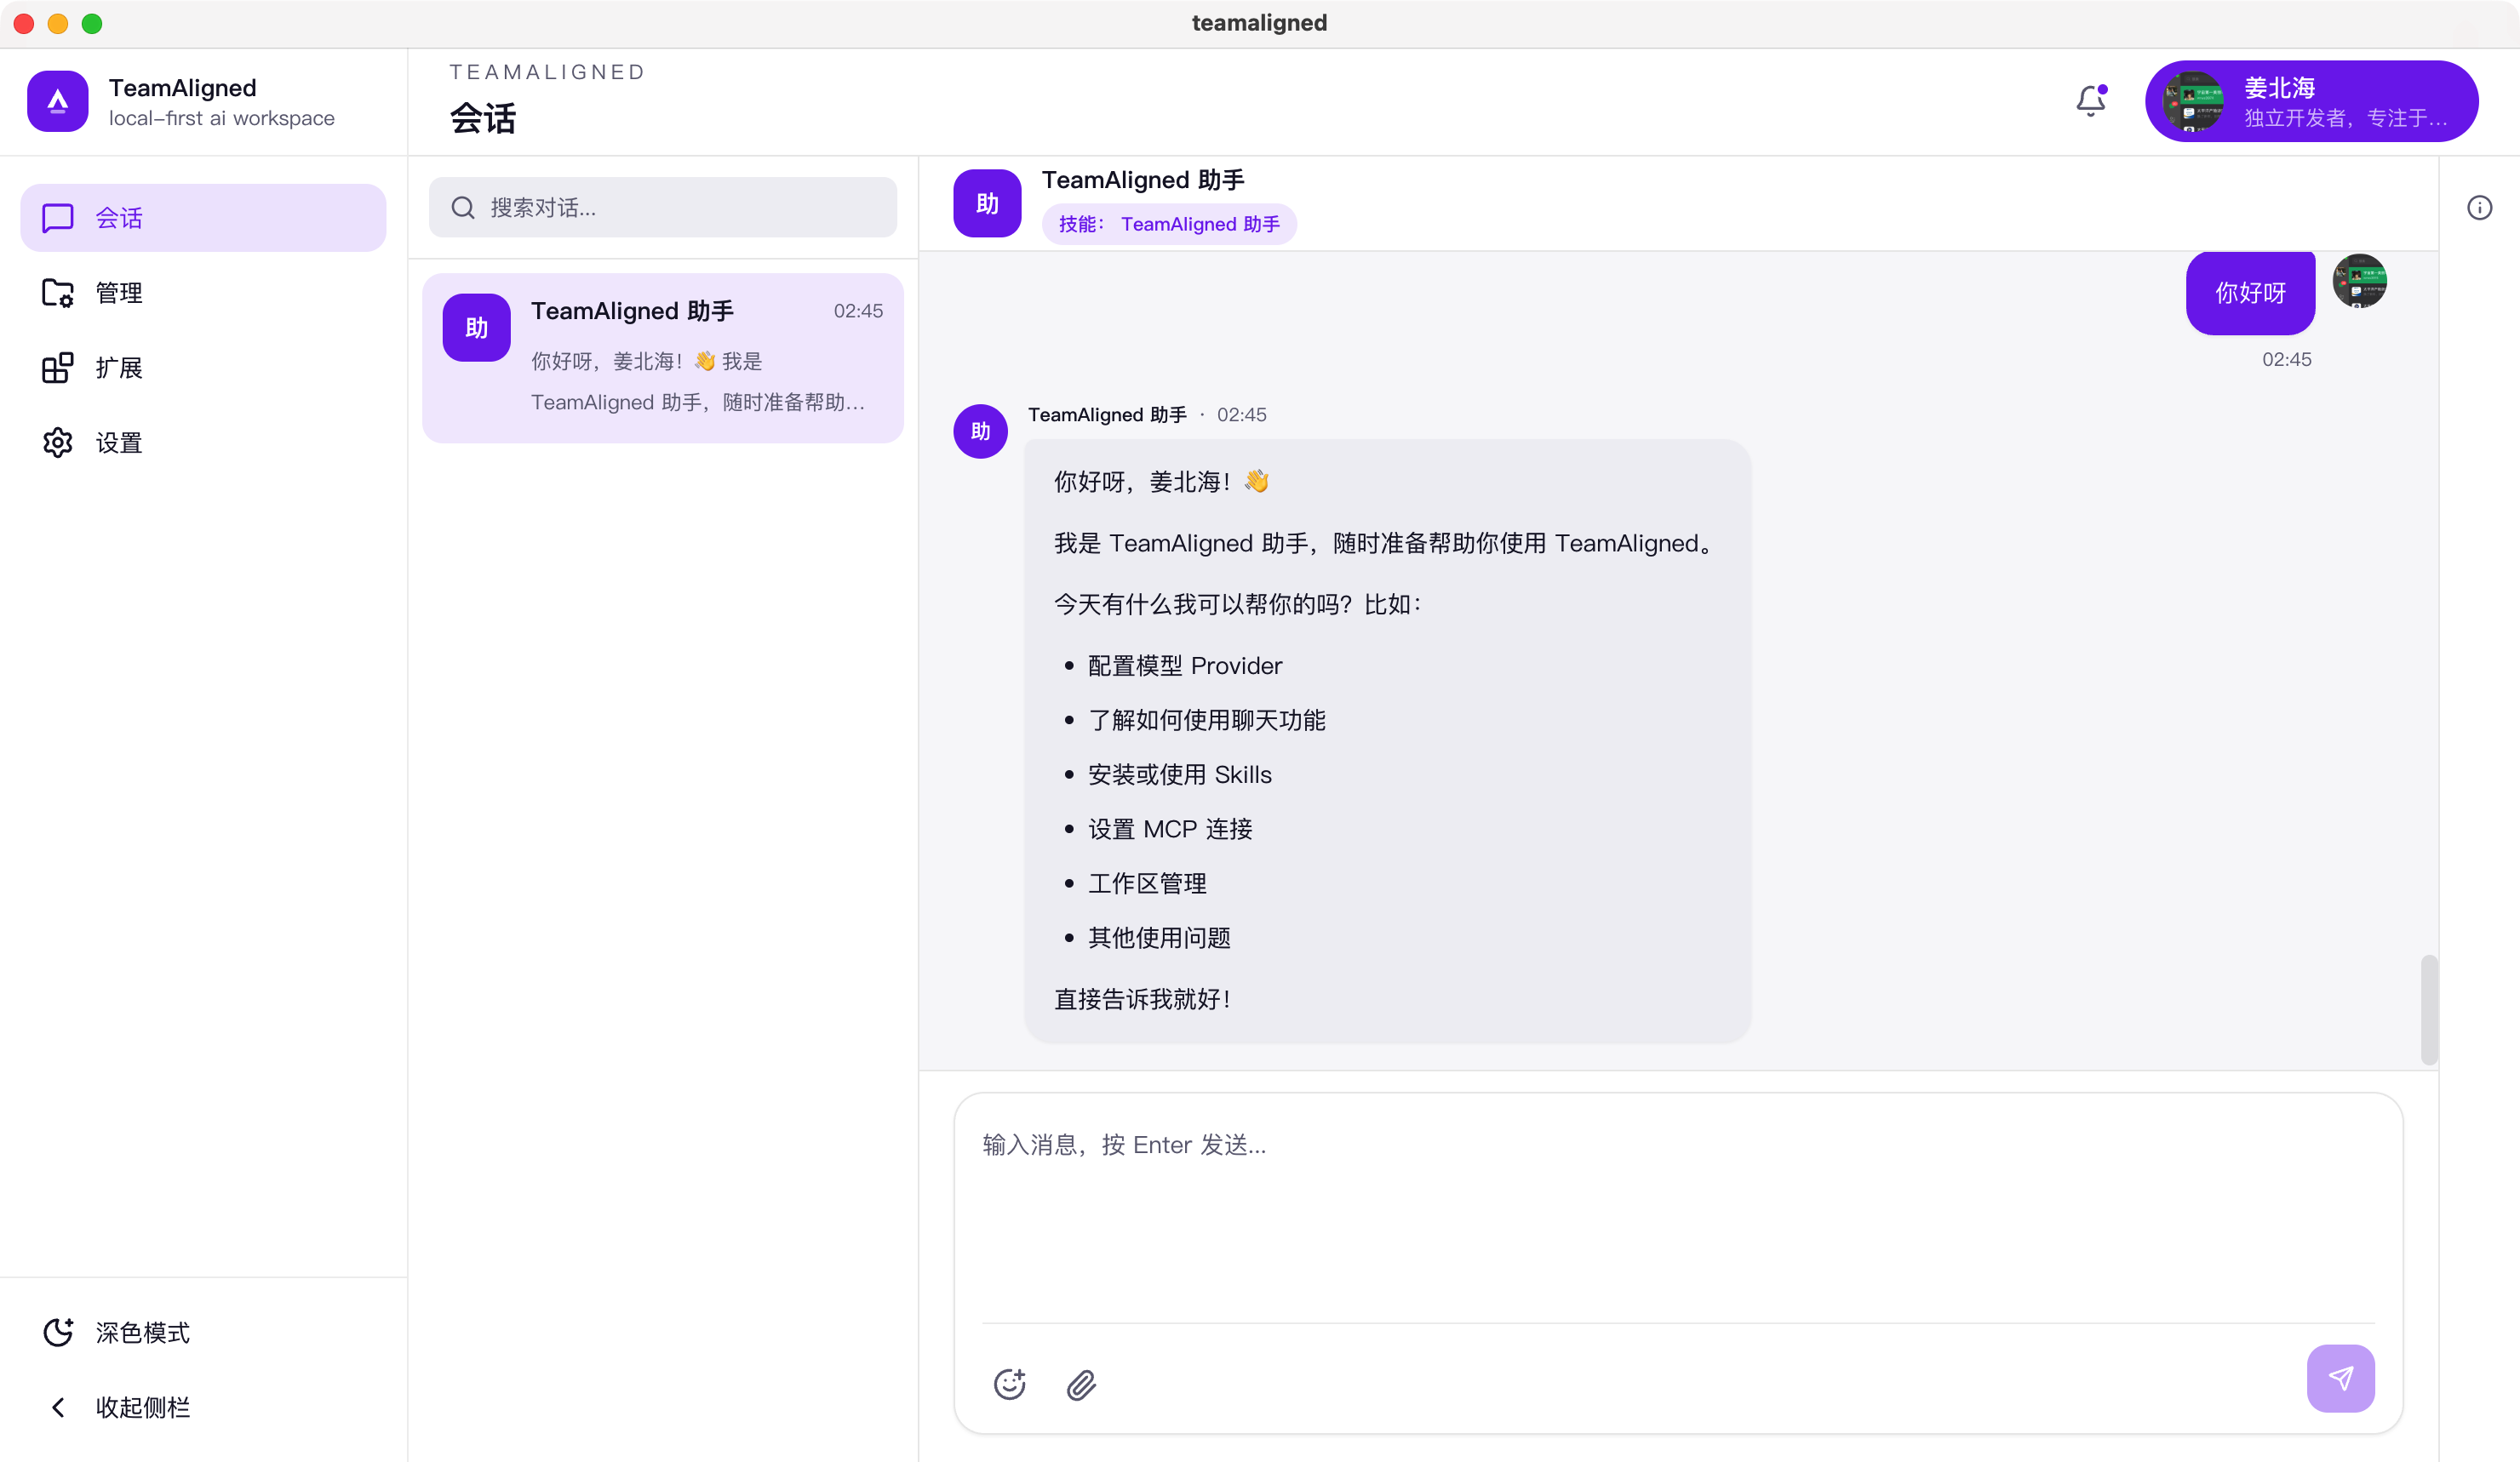Click the 搜索对话 search field
The height and width of the screenshot is (1462, 2520).
point(663,207)
